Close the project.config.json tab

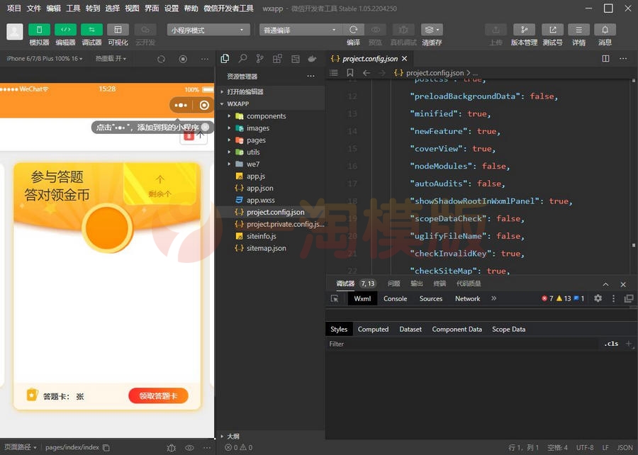[x=405, y=59]
